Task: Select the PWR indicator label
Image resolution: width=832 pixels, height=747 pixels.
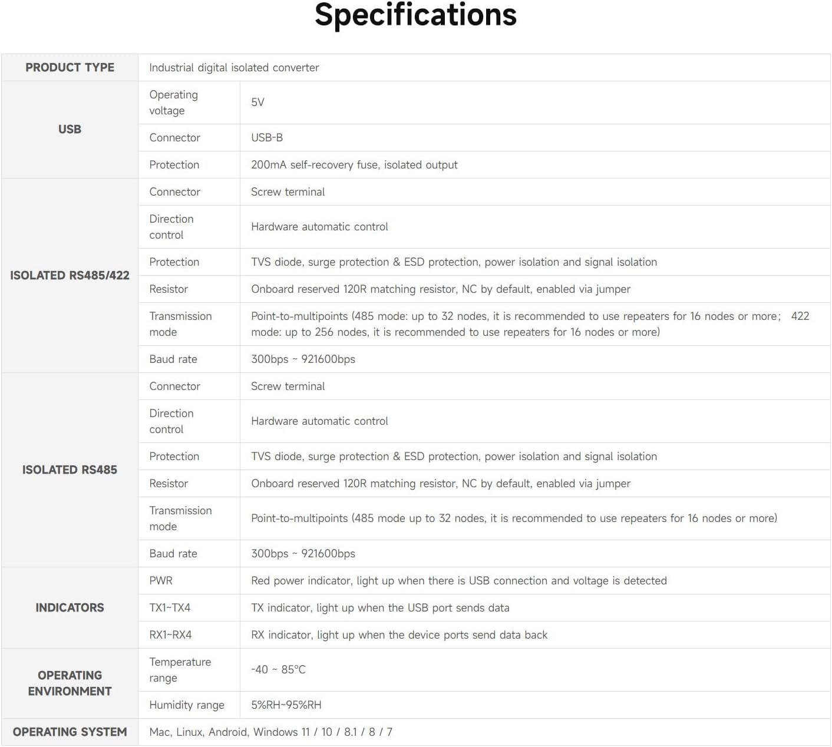Action: [161, 581]
